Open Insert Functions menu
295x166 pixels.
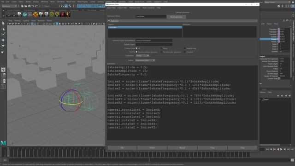(x=148, y=8)
